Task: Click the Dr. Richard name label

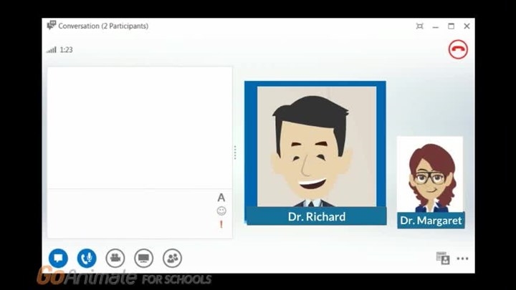Action: pos(317,217)
